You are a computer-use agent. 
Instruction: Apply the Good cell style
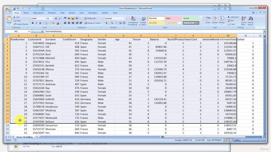pyautogui.click(x=191, y=18)
